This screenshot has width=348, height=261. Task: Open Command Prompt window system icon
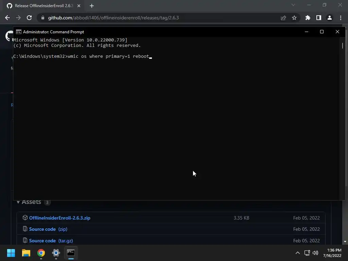19,32
